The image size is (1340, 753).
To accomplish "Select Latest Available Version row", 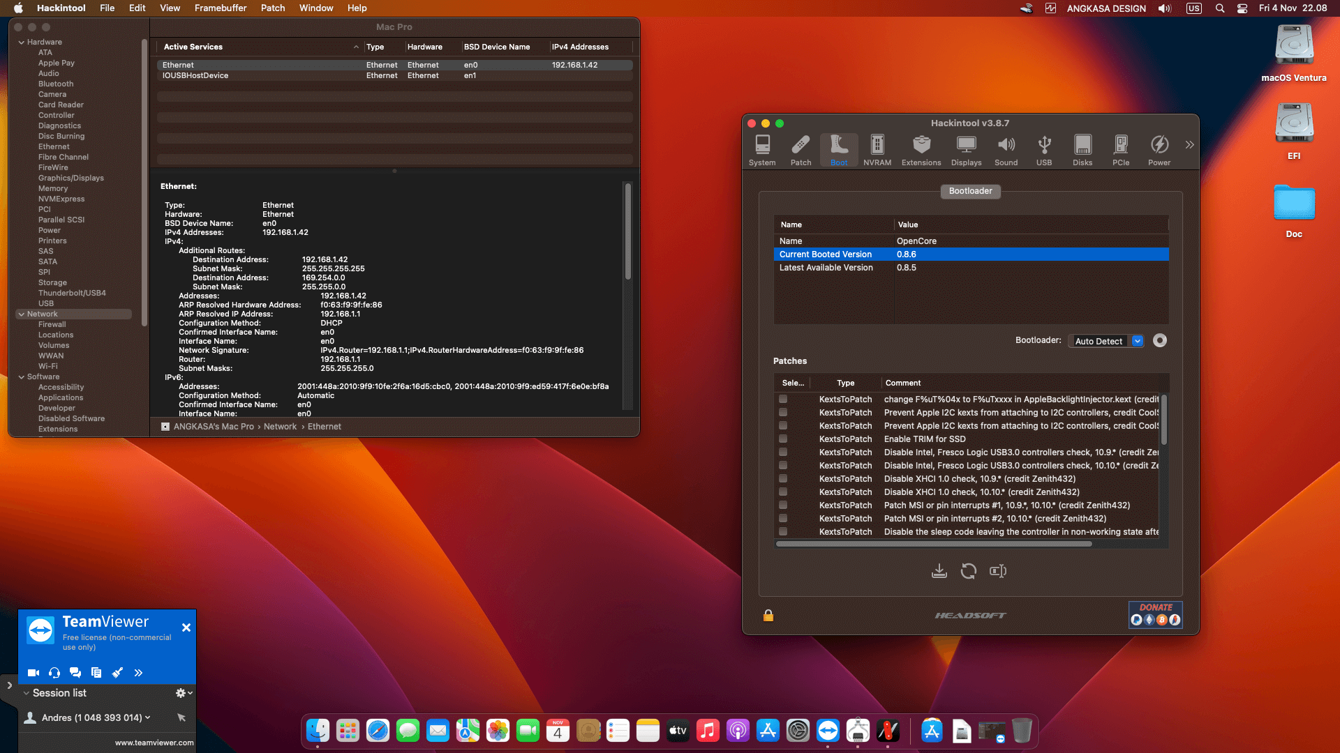I will pyautogui.click(x=971, y=268).
